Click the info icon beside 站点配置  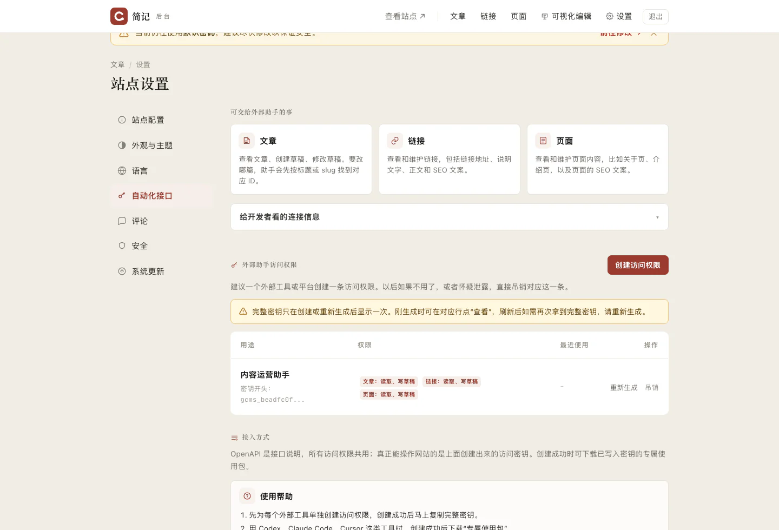(122, 120)
